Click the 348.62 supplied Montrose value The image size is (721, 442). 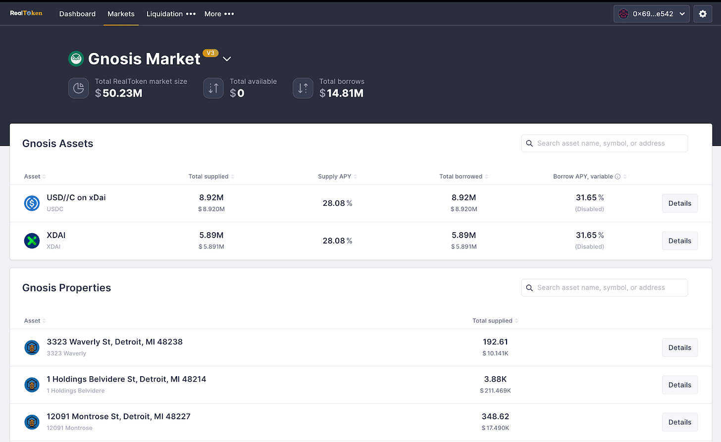(495, 416)
